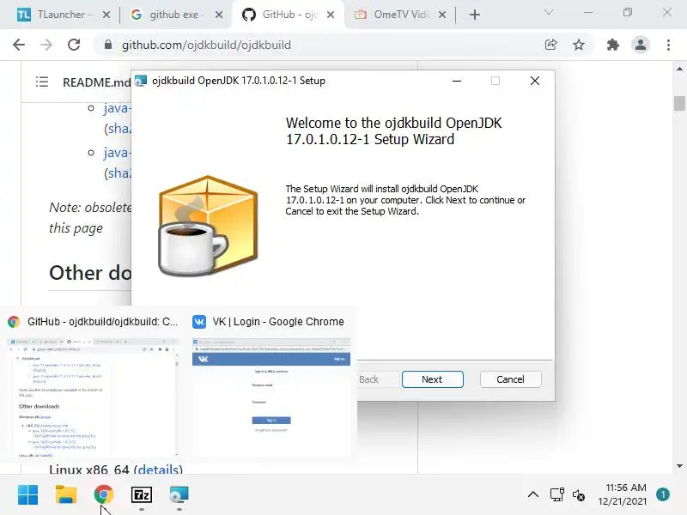Click the vertical page scrollbar thumb
Image resolution: width=687 pixels, height=515 pixels.
click(679, 103)
